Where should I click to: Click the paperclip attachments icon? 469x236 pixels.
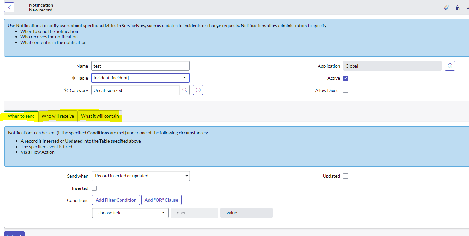(446, 8)
